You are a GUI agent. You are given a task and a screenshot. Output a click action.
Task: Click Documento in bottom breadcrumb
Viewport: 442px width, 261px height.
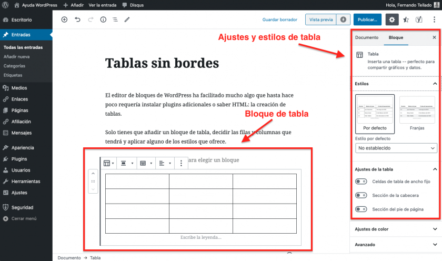coord(69,258)
